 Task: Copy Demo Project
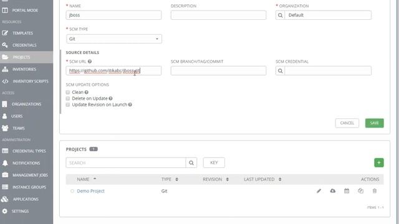click(x=360, y=191)
